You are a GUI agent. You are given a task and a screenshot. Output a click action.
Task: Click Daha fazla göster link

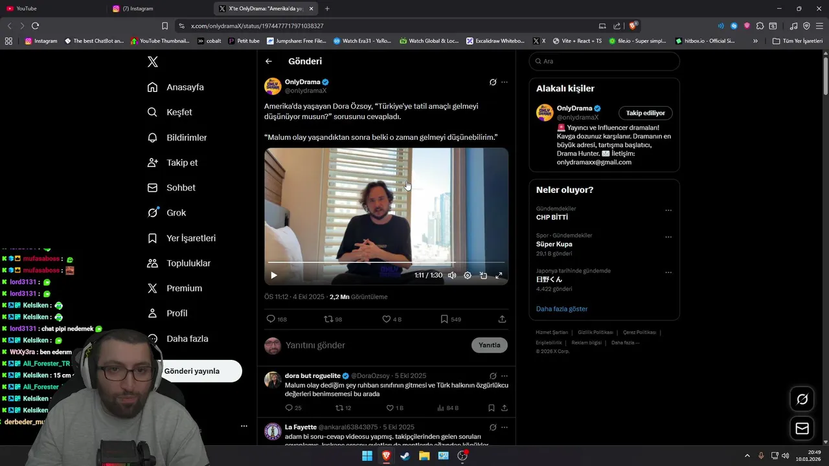click(562, 309)
